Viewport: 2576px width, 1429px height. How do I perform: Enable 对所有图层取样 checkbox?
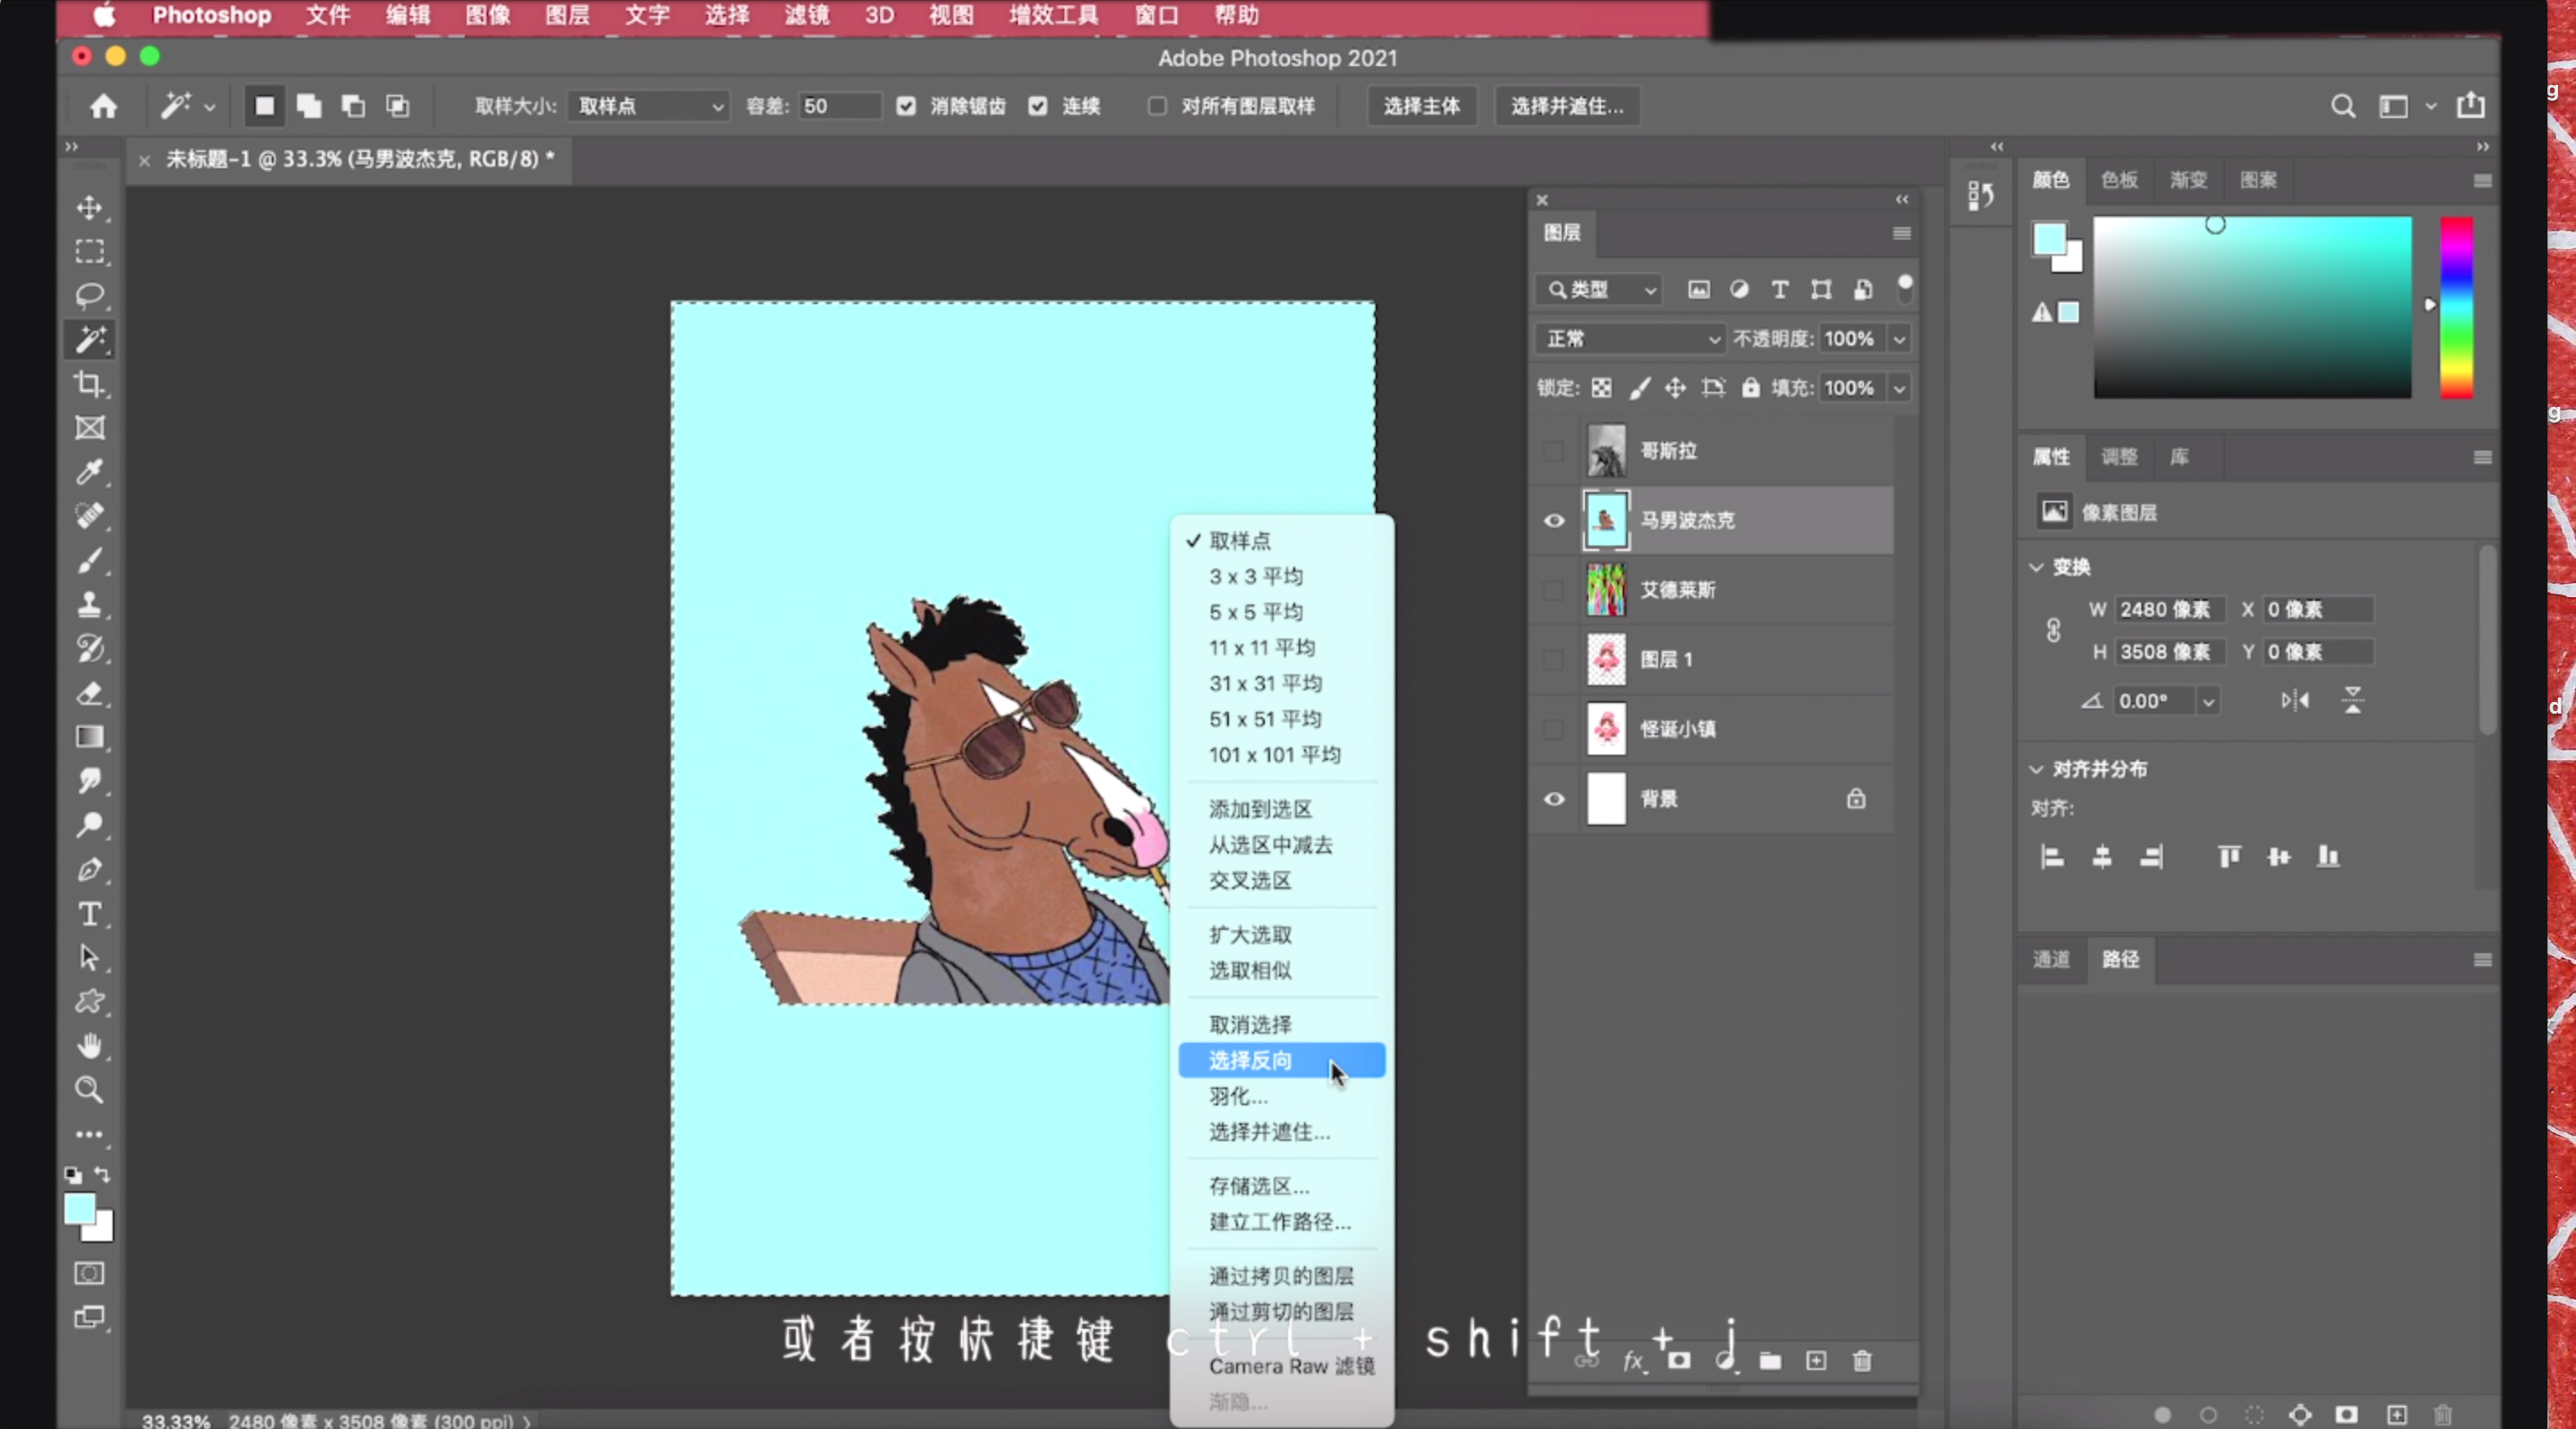pos(1157,107)
